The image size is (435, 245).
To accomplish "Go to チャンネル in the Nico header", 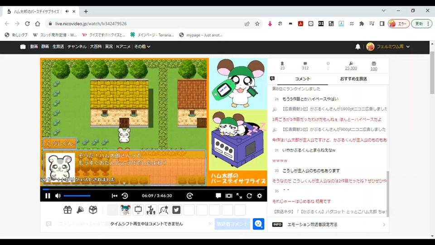I will coord(77,47).
